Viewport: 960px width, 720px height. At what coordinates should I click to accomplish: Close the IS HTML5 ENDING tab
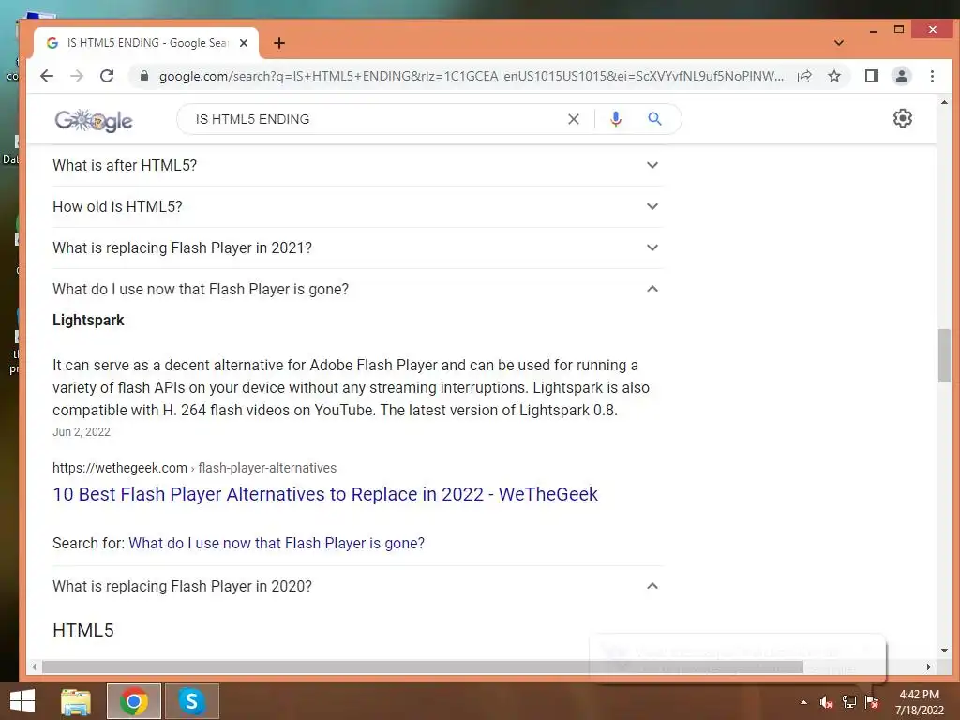(244, 43)
